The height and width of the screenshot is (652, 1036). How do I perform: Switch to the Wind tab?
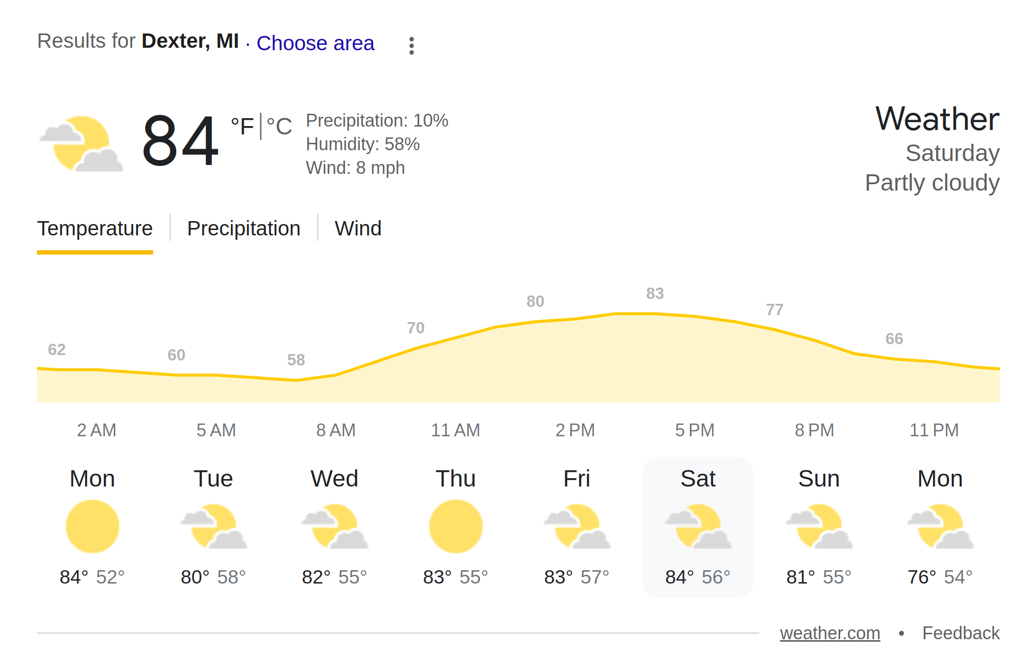[x=358, y=228]
